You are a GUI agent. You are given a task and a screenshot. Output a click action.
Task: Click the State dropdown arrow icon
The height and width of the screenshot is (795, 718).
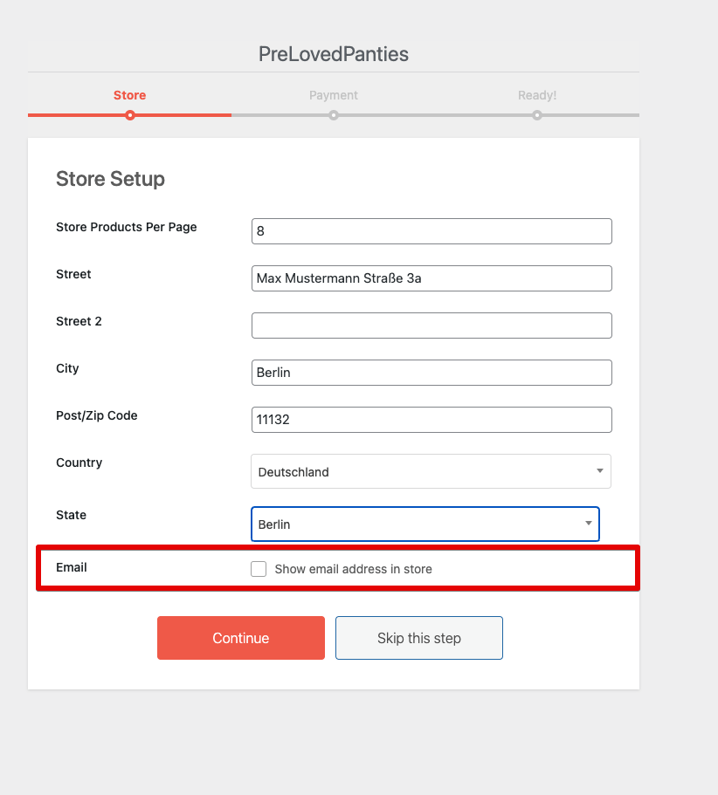coord(588,524)
